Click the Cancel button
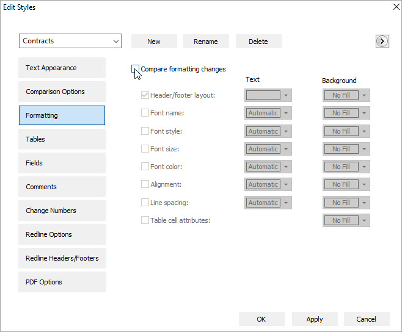Image resolution: width=402 pixels, height=332 pixels. 367,319
